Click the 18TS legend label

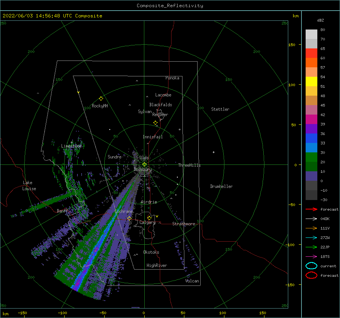click(x=325, y=257)
